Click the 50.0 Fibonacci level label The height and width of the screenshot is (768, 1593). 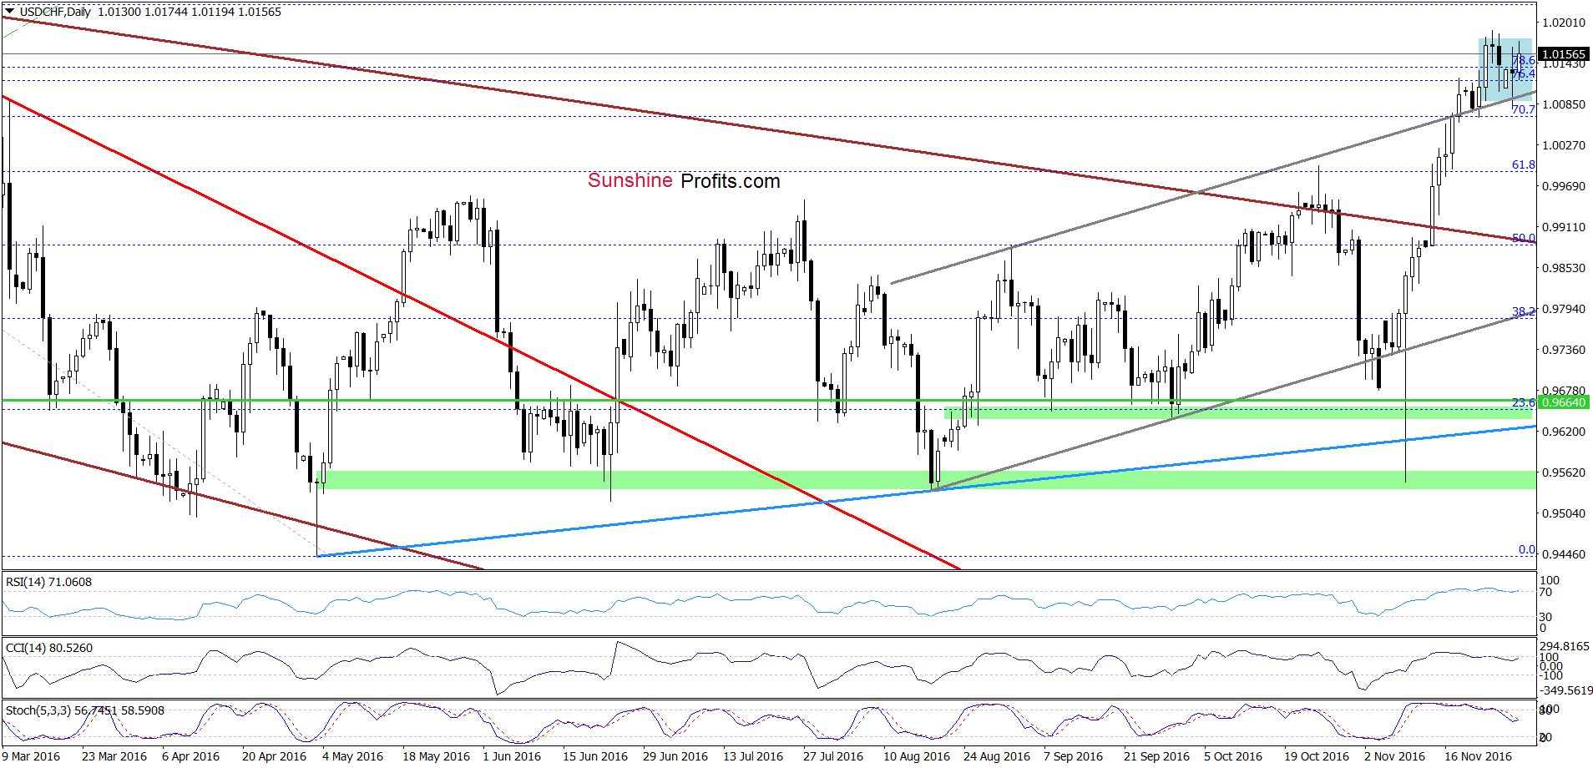click(1523, 238)
